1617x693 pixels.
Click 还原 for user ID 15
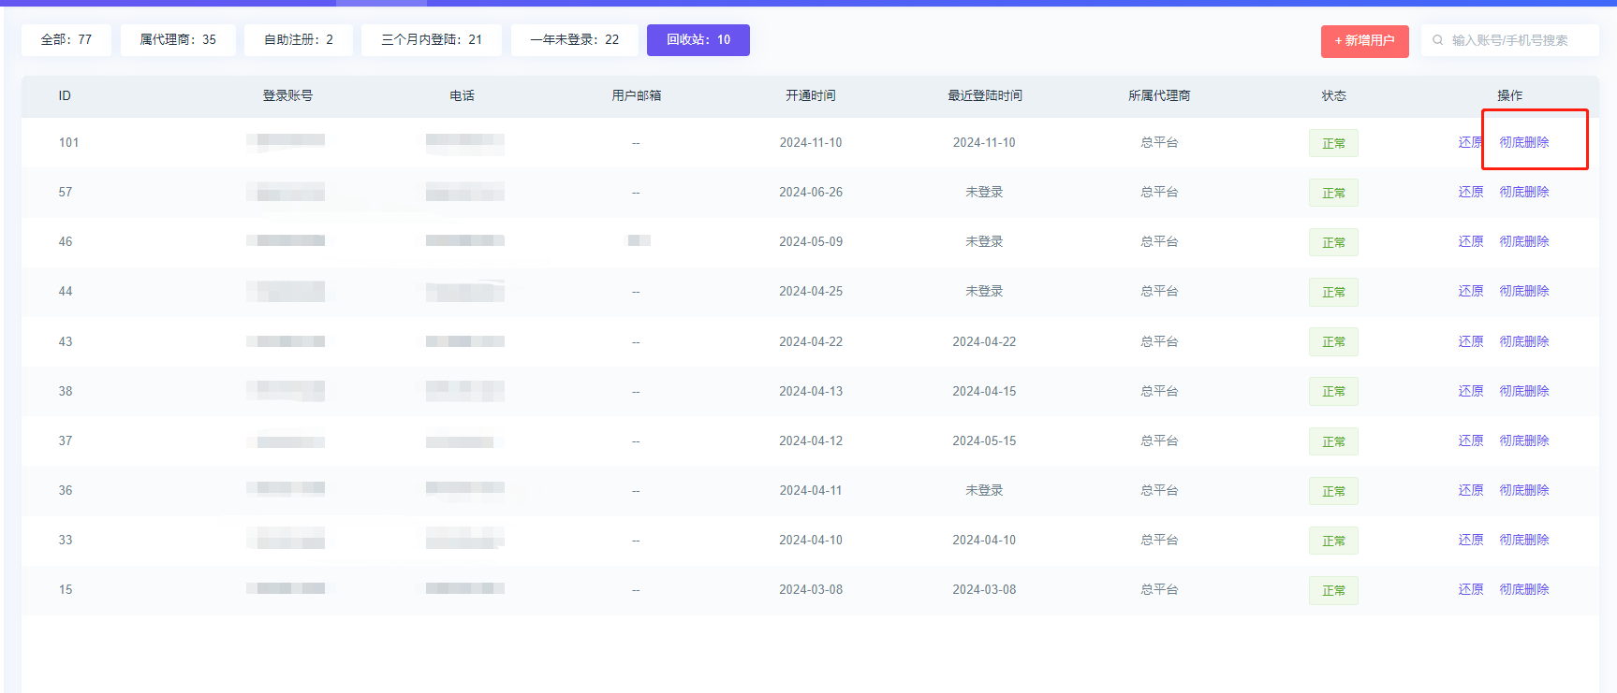(1470, 589)
